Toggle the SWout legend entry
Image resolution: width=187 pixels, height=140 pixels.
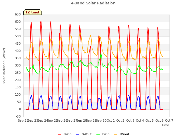[84, 134]
